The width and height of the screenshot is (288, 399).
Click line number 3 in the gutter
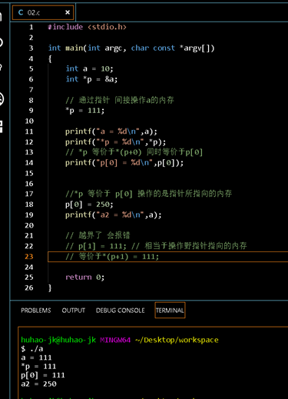[x=31, y=48]
